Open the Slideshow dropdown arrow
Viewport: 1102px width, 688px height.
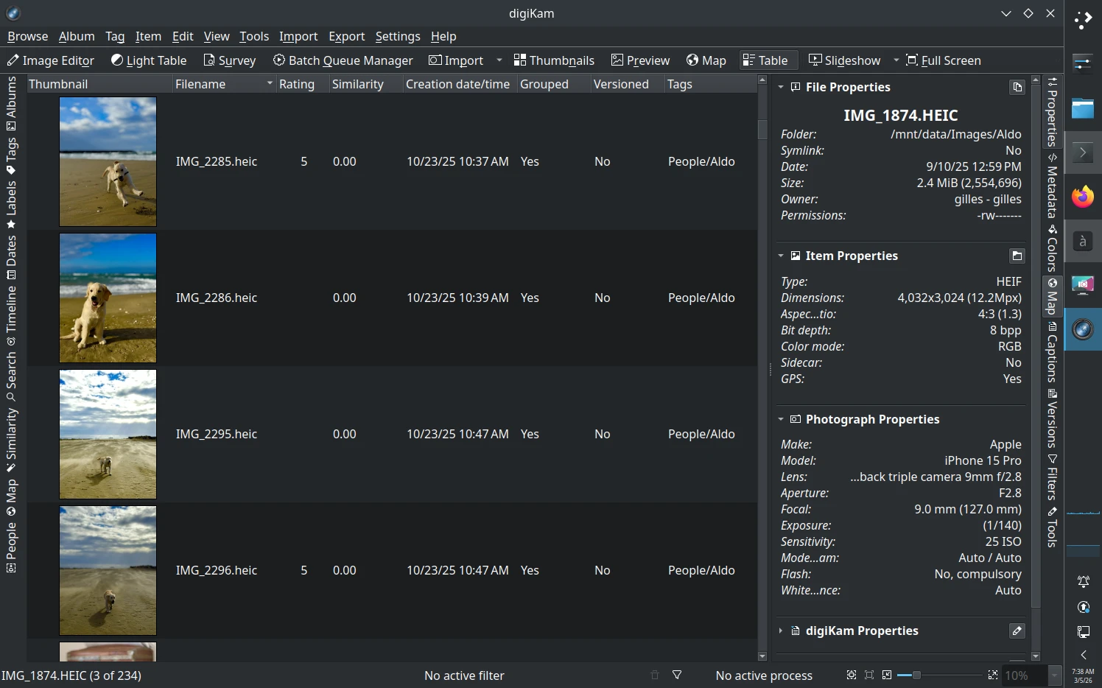coord(896,60)
